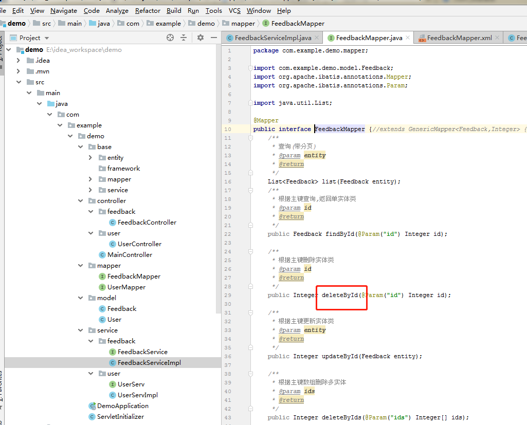Open UserServImpl class in tree
This screenshot has height=425, width=527.
tap(137, 395)
